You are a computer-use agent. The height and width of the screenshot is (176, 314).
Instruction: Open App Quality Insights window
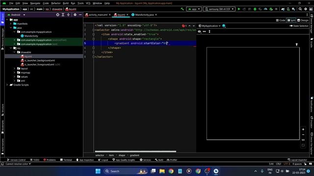124,160
